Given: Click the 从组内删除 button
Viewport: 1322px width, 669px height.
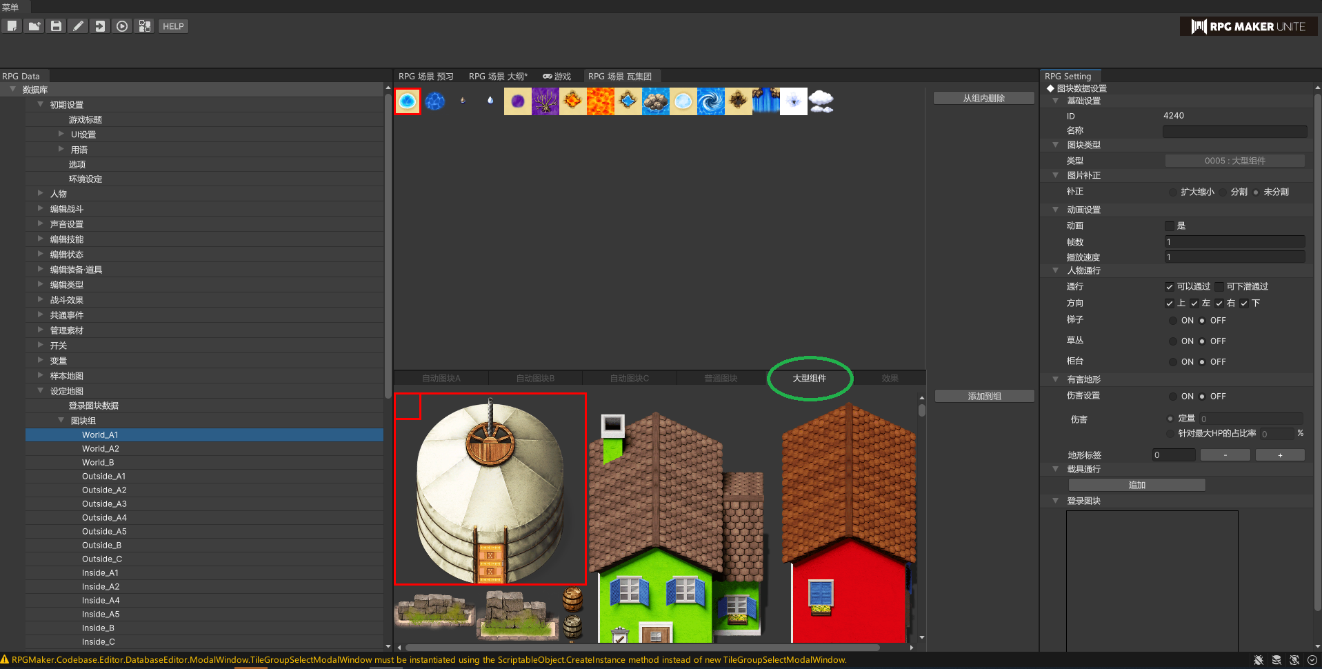Looking at the screenshot, I should (x=983, y=99).
